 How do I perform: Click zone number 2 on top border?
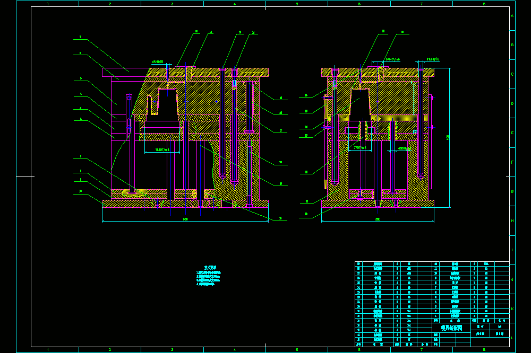110,4
